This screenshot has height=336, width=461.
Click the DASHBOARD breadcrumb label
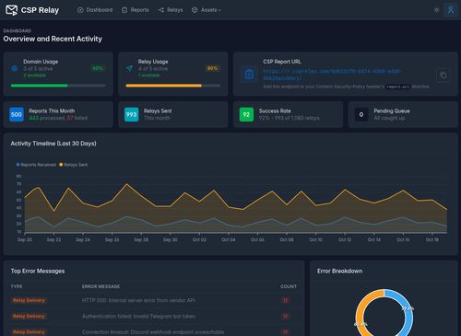18,30
